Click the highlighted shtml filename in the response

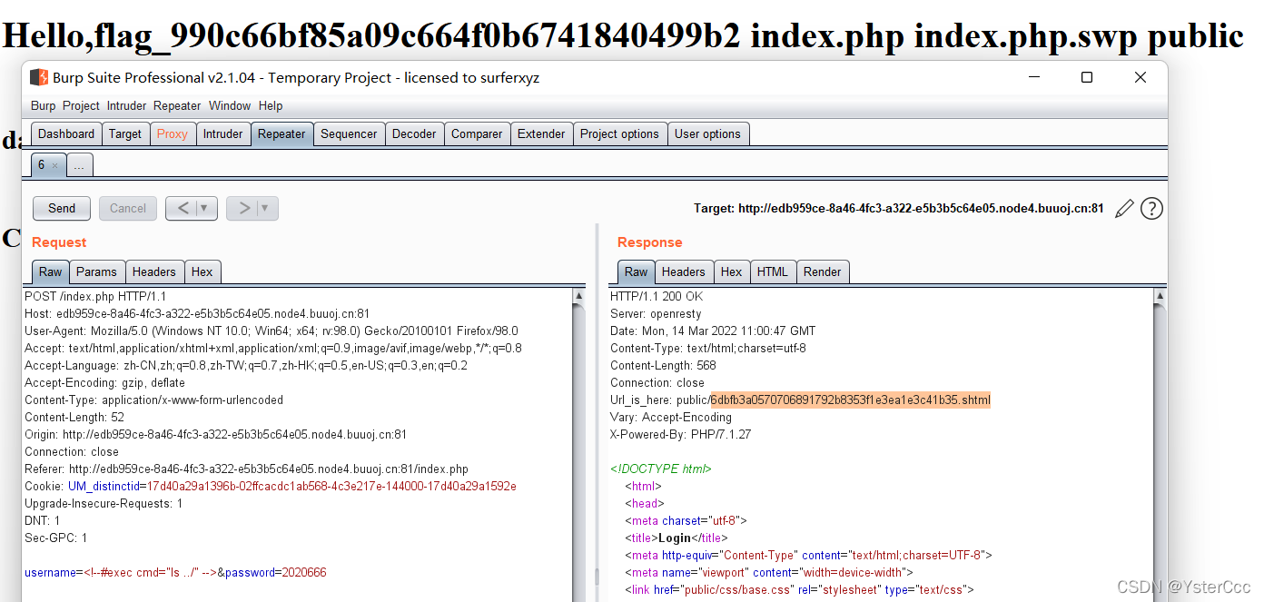pyautogui.click(x=851, y=400)
